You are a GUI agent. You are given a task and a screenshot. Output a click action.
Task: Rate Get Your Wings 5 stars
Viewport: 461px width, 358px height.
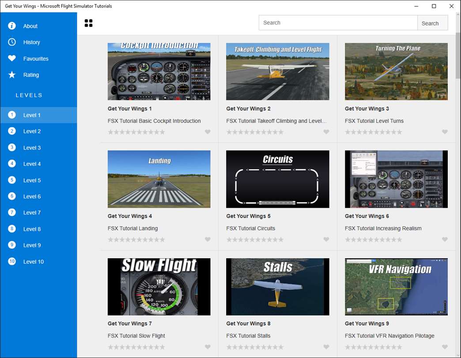pyautogui.click(x=255, y=240)
